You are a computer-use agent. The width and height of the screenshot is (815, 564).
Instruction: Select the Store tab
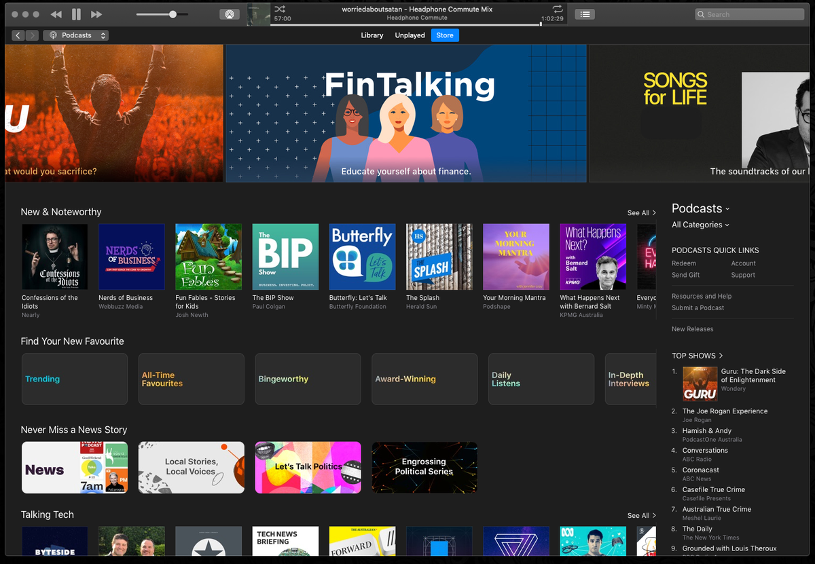(x=445, y=35)
